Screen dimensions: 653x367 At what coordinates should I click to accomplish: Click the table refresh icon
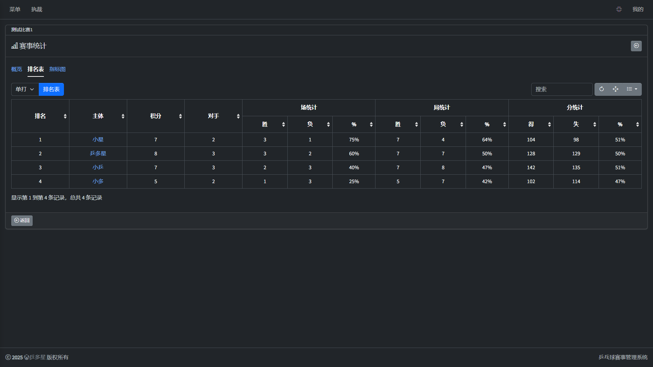coord(602,89)
